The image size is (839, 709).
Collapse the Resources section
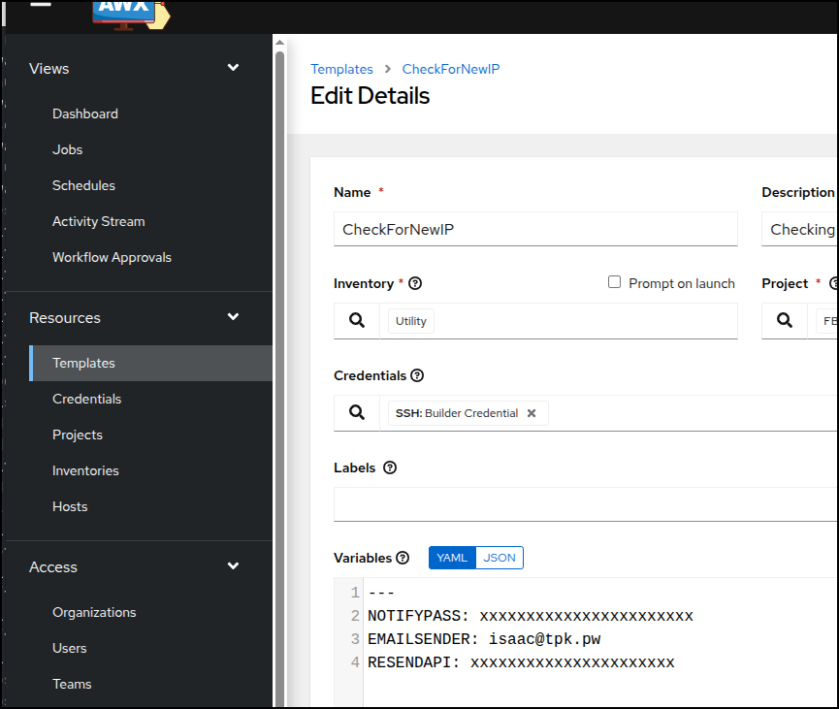(233, 317)
